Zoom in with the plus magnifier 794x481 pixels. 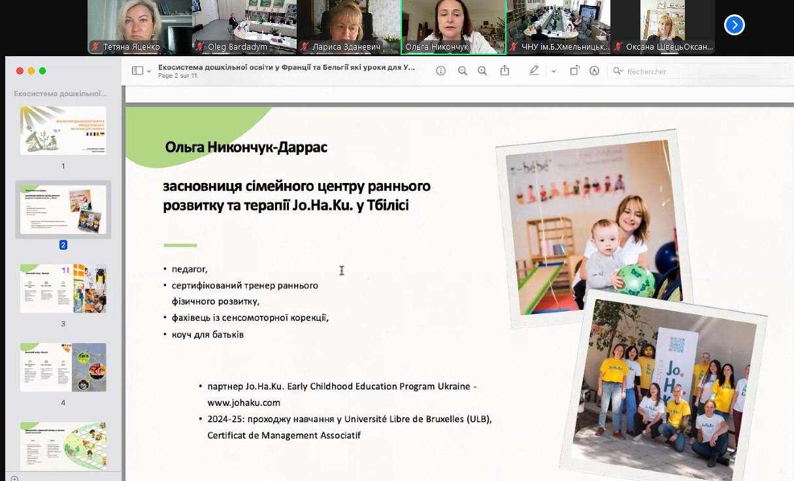pos(482,71)
